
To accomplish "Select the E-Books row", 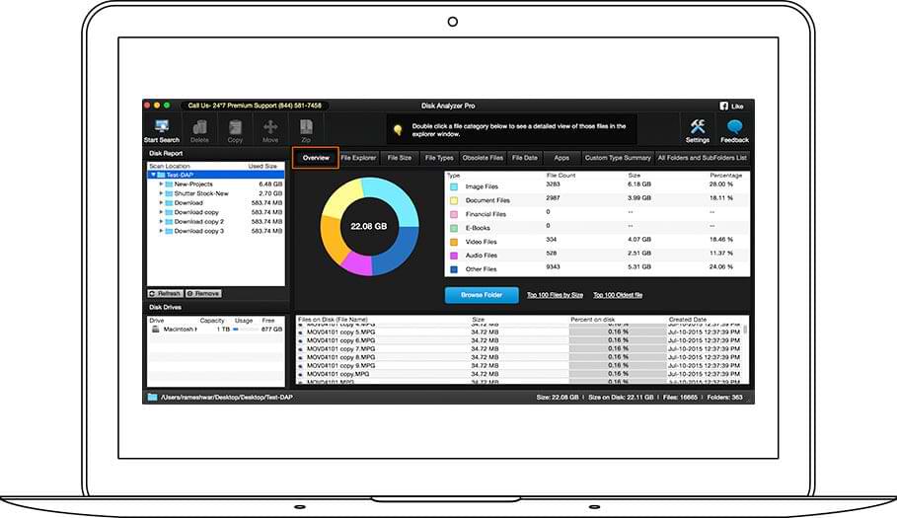I will point(597,228).
